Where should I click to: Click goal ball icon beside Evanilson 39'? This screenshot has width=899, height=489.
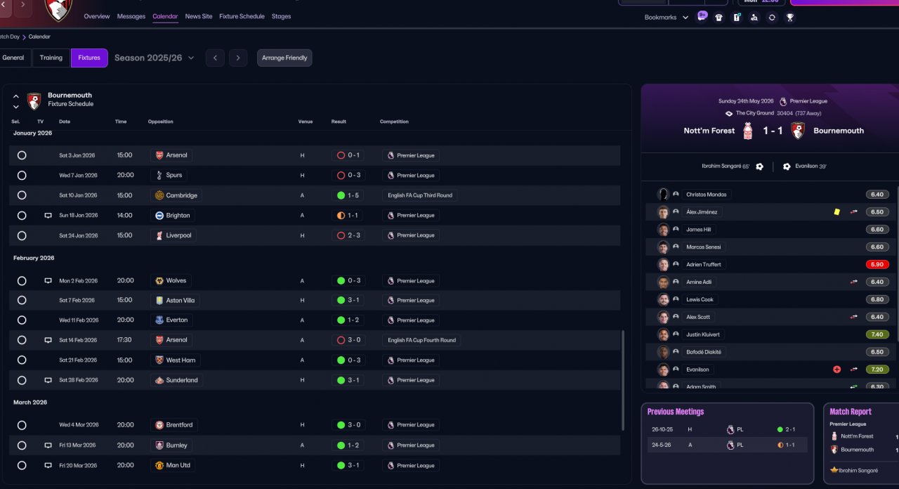point(787,167)
